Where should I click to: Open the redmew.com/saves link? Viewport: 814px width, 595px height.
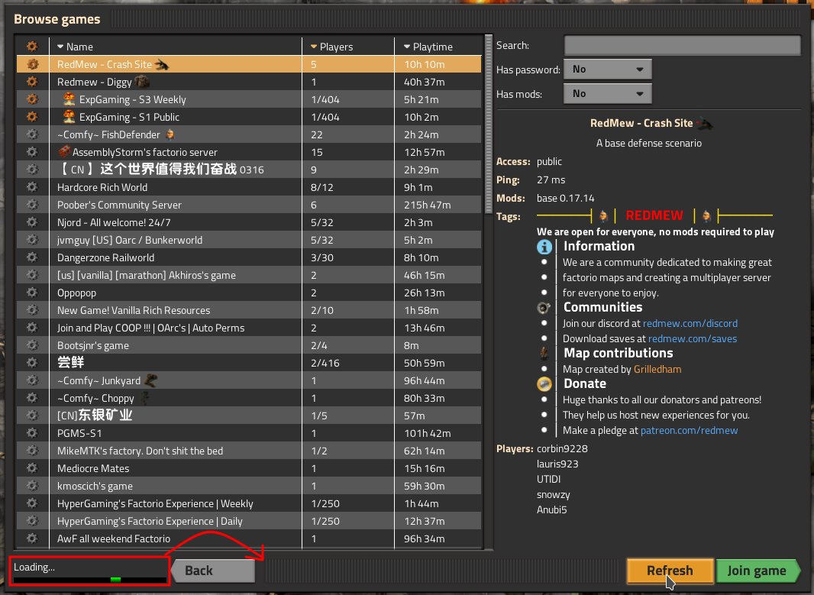(x=693, y=338)
